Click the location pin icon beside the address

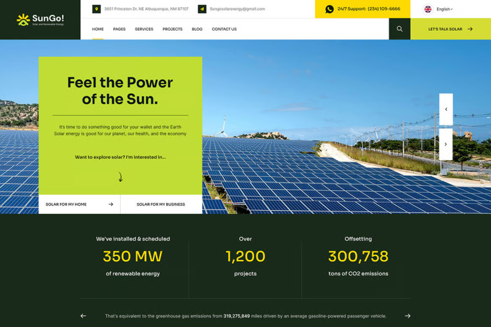click(x=97, y=9)
